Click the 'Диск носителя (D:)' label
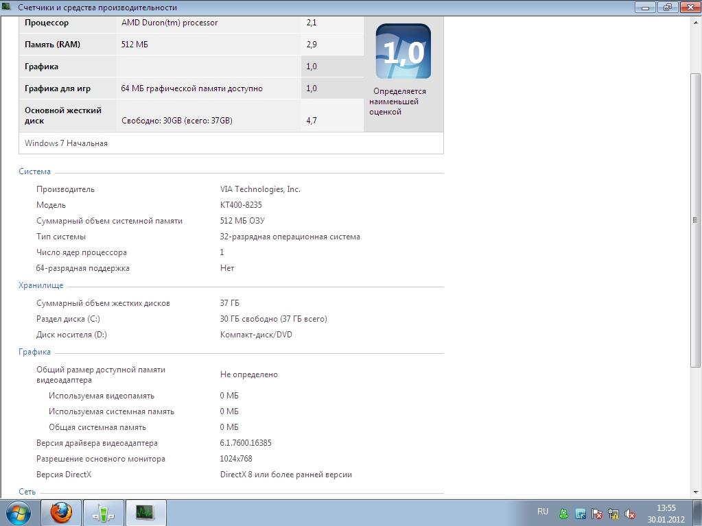 coord(71,334)
